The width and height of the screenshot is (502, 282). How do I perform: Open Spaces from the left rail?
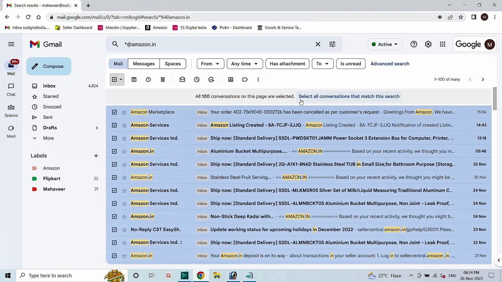click(x=11, y=111)
